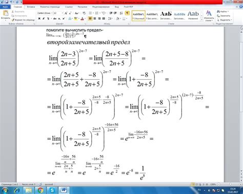Click the Text Effects icon
The image size is (243, 194).
(x=70, y=18)
